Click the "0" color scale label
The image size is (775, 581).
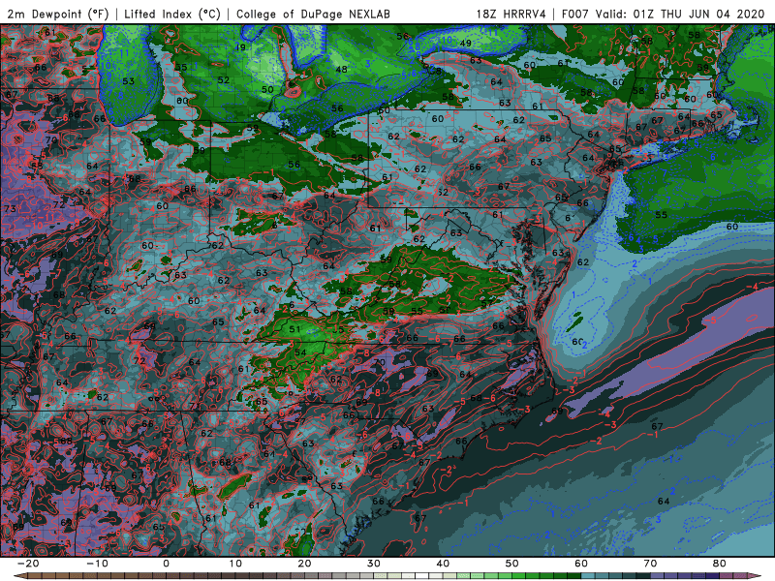tap(166, 564)
